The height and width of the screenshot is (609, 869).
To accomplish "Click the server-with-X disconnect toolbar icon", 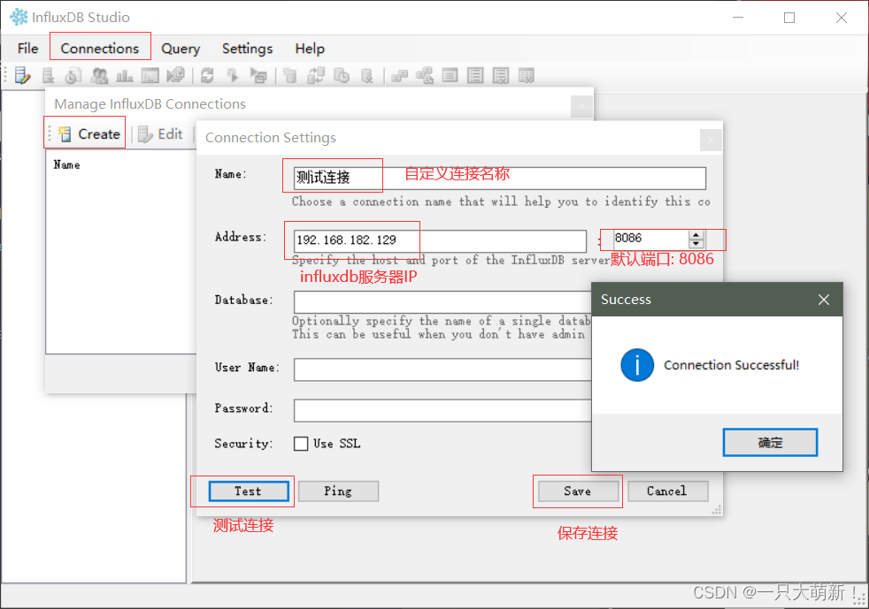I will coord(48,75).
